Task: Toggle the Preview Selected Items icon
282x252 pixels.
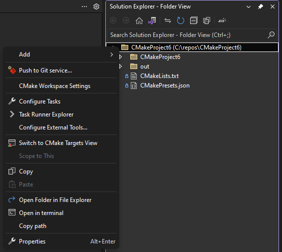Action: (222, 20)
